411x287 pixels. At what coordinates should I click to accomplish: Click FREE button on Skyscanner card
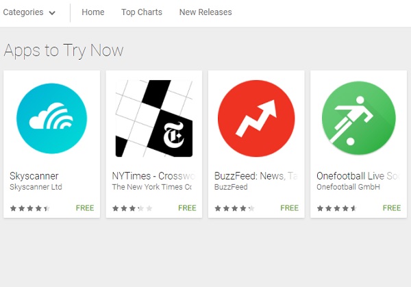coord(85,208)
